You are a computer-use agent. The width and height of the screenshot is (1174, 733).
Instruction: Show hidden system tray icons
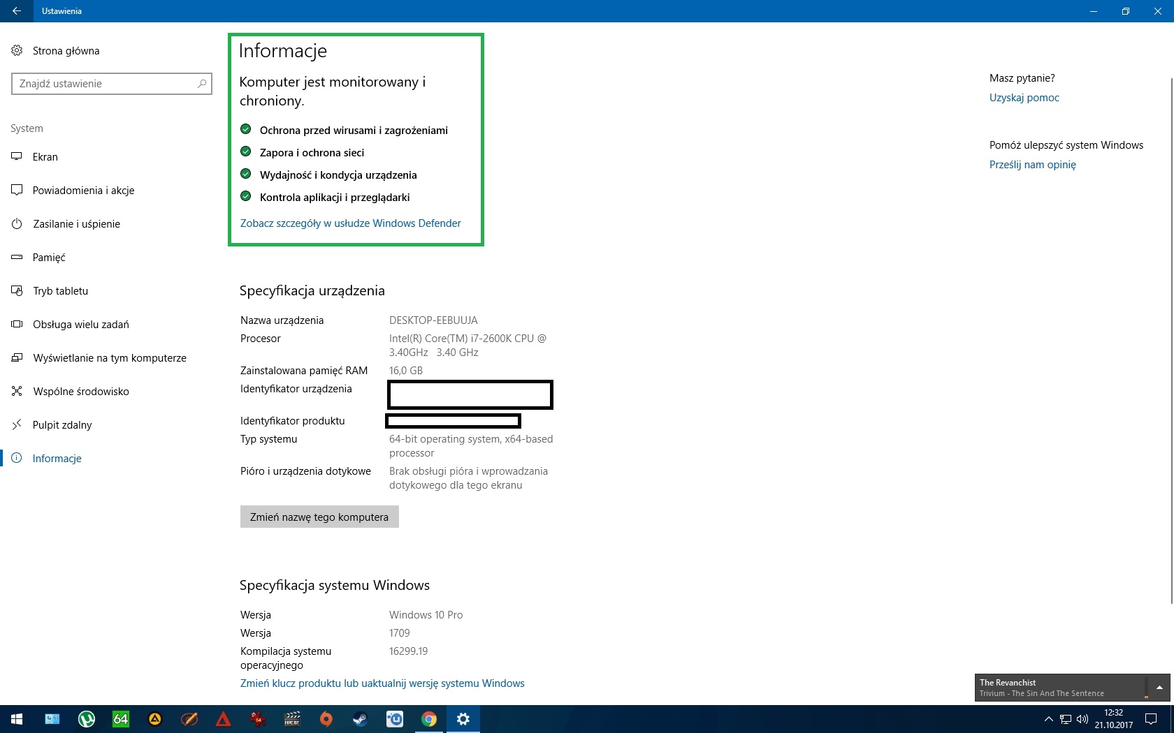[1048, 719]
